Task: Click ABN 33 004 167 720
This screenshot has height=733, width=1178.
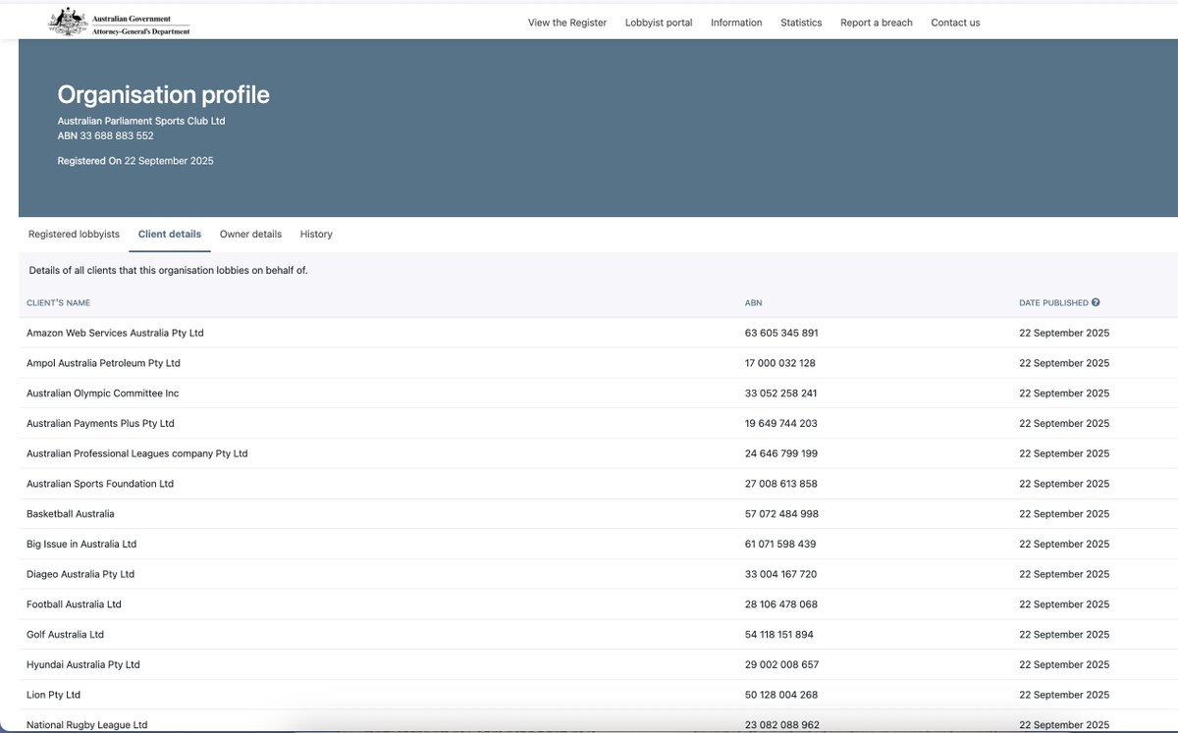Action: [781, 574]
